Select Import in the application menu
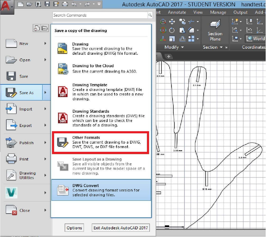 (x=26, y=109)
